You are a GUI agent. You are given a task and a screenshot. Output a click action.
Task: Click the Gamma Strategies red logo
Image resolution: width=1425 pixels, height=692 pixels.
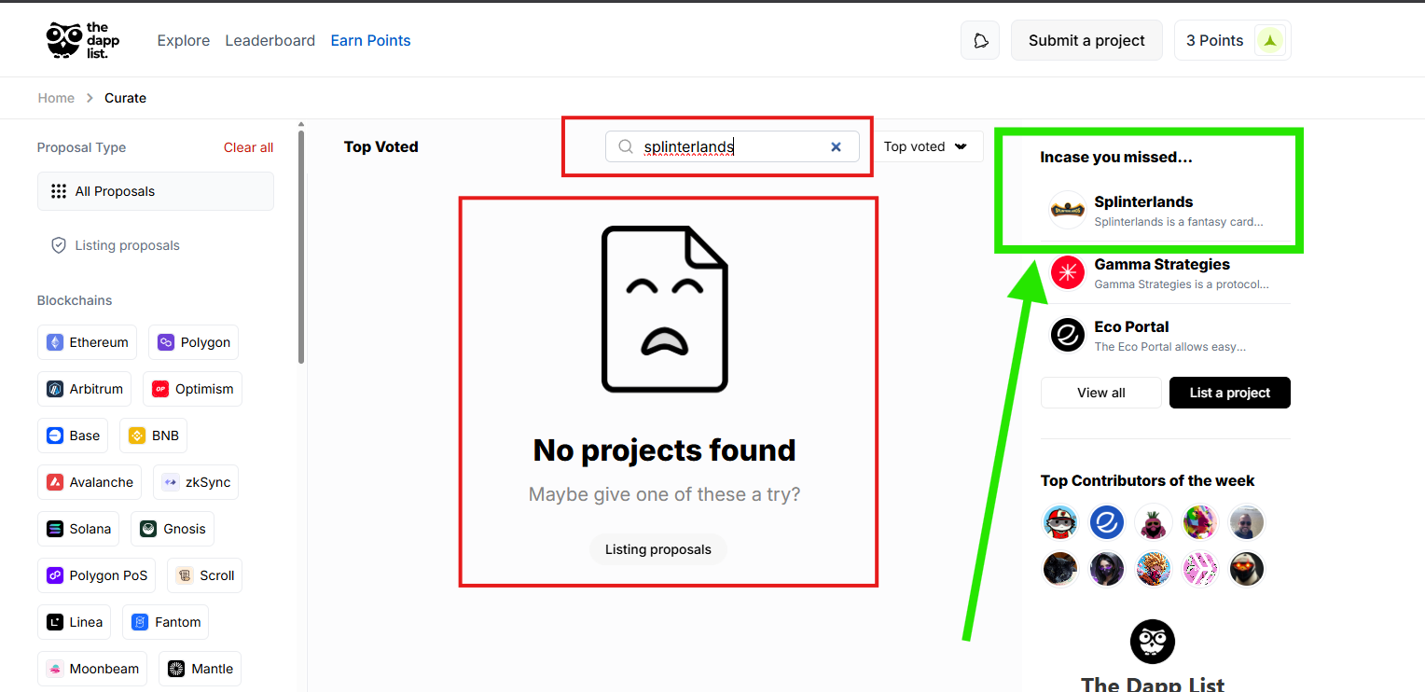tap(1068, 272)
